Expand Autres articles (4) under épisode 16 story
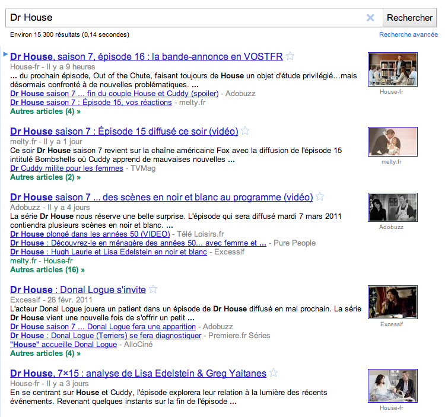 coord(46,111)
